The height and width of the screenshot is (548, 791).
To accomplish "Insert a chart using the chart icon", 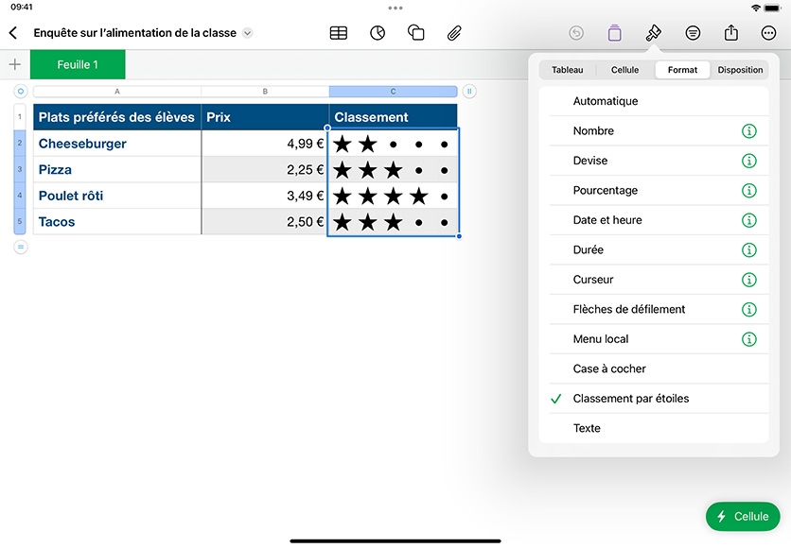I will click(378, 33).
